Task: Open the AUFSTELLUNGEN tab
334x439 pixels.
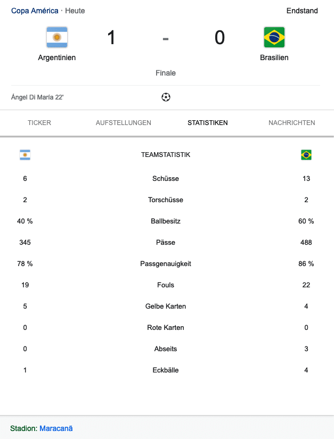Action: [123, 122]
